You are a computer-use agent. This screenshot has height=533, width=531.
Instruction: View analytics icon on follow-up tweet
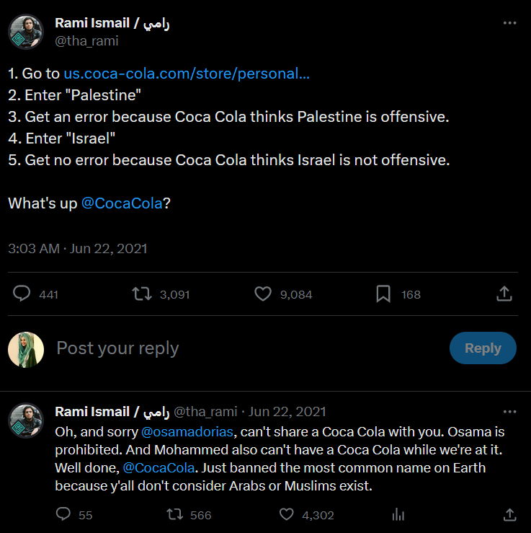click(398, 514)
